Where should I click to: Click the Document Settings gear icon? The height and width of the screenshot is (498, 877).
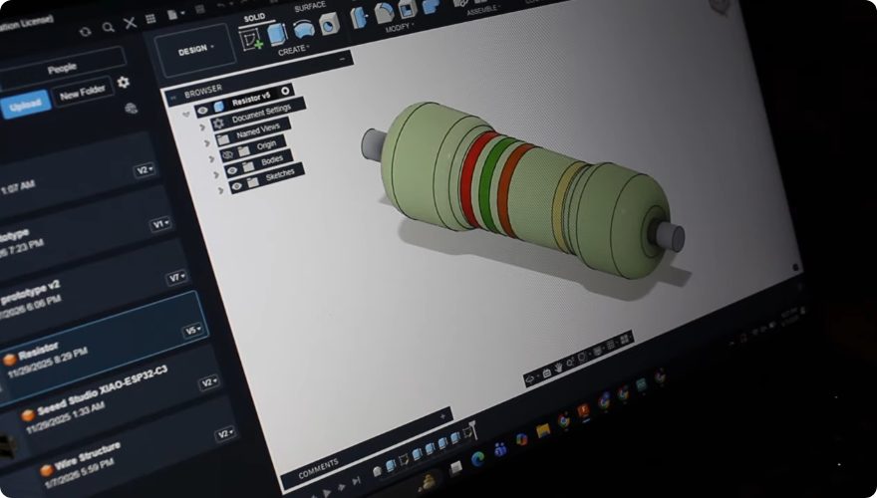pyautogui.click(x=219, y=124)
